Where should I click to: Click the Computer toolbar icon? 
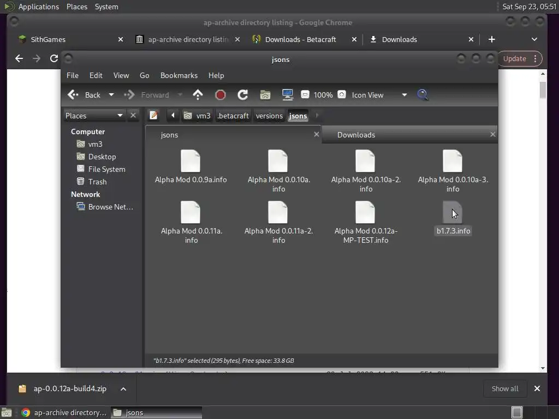(287, 95)
